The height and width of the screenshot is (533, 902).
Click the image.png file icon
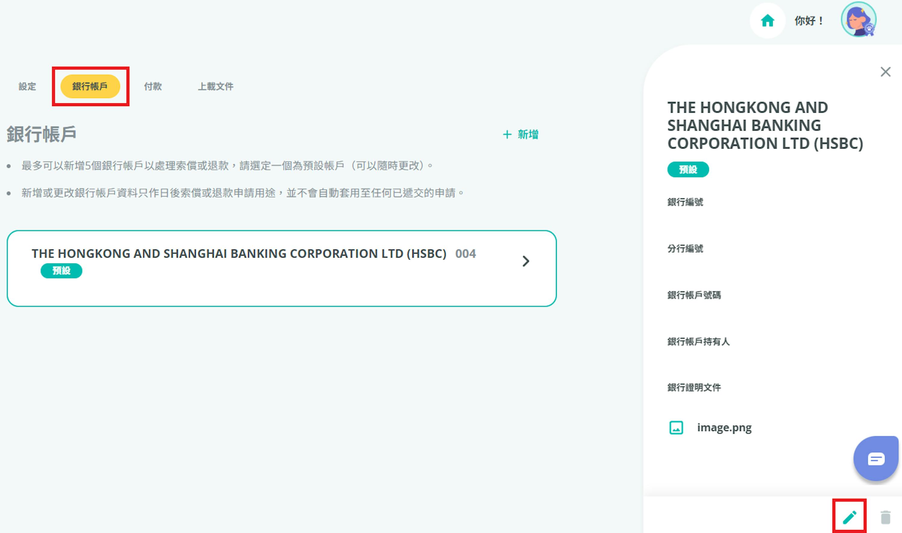pos(676,428)
